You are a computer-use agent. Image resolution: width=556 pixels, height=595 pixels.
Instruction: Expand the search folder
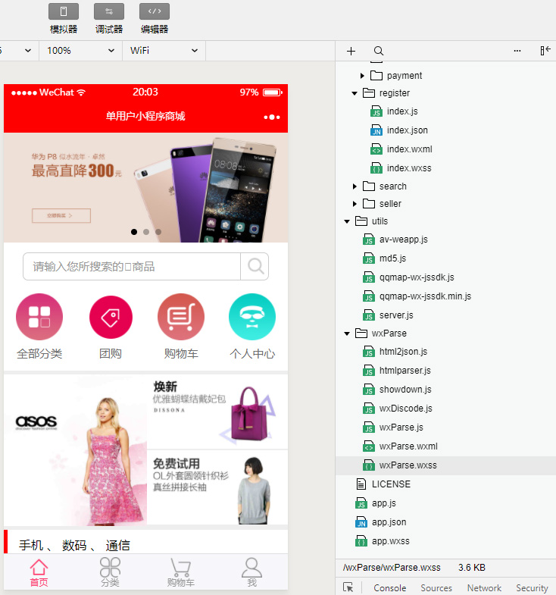coord(355,186)
